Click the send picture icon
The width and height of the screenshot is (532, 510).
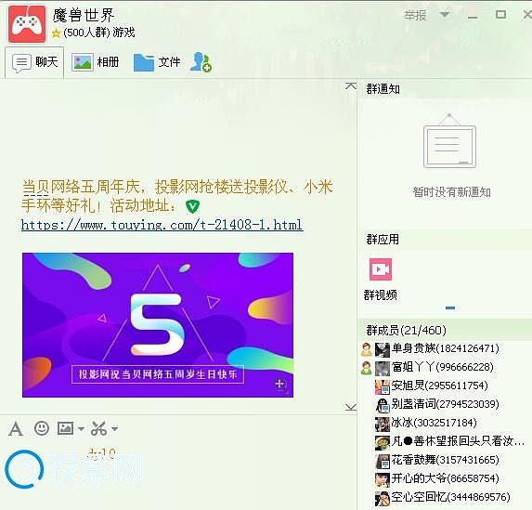(66, 428)
